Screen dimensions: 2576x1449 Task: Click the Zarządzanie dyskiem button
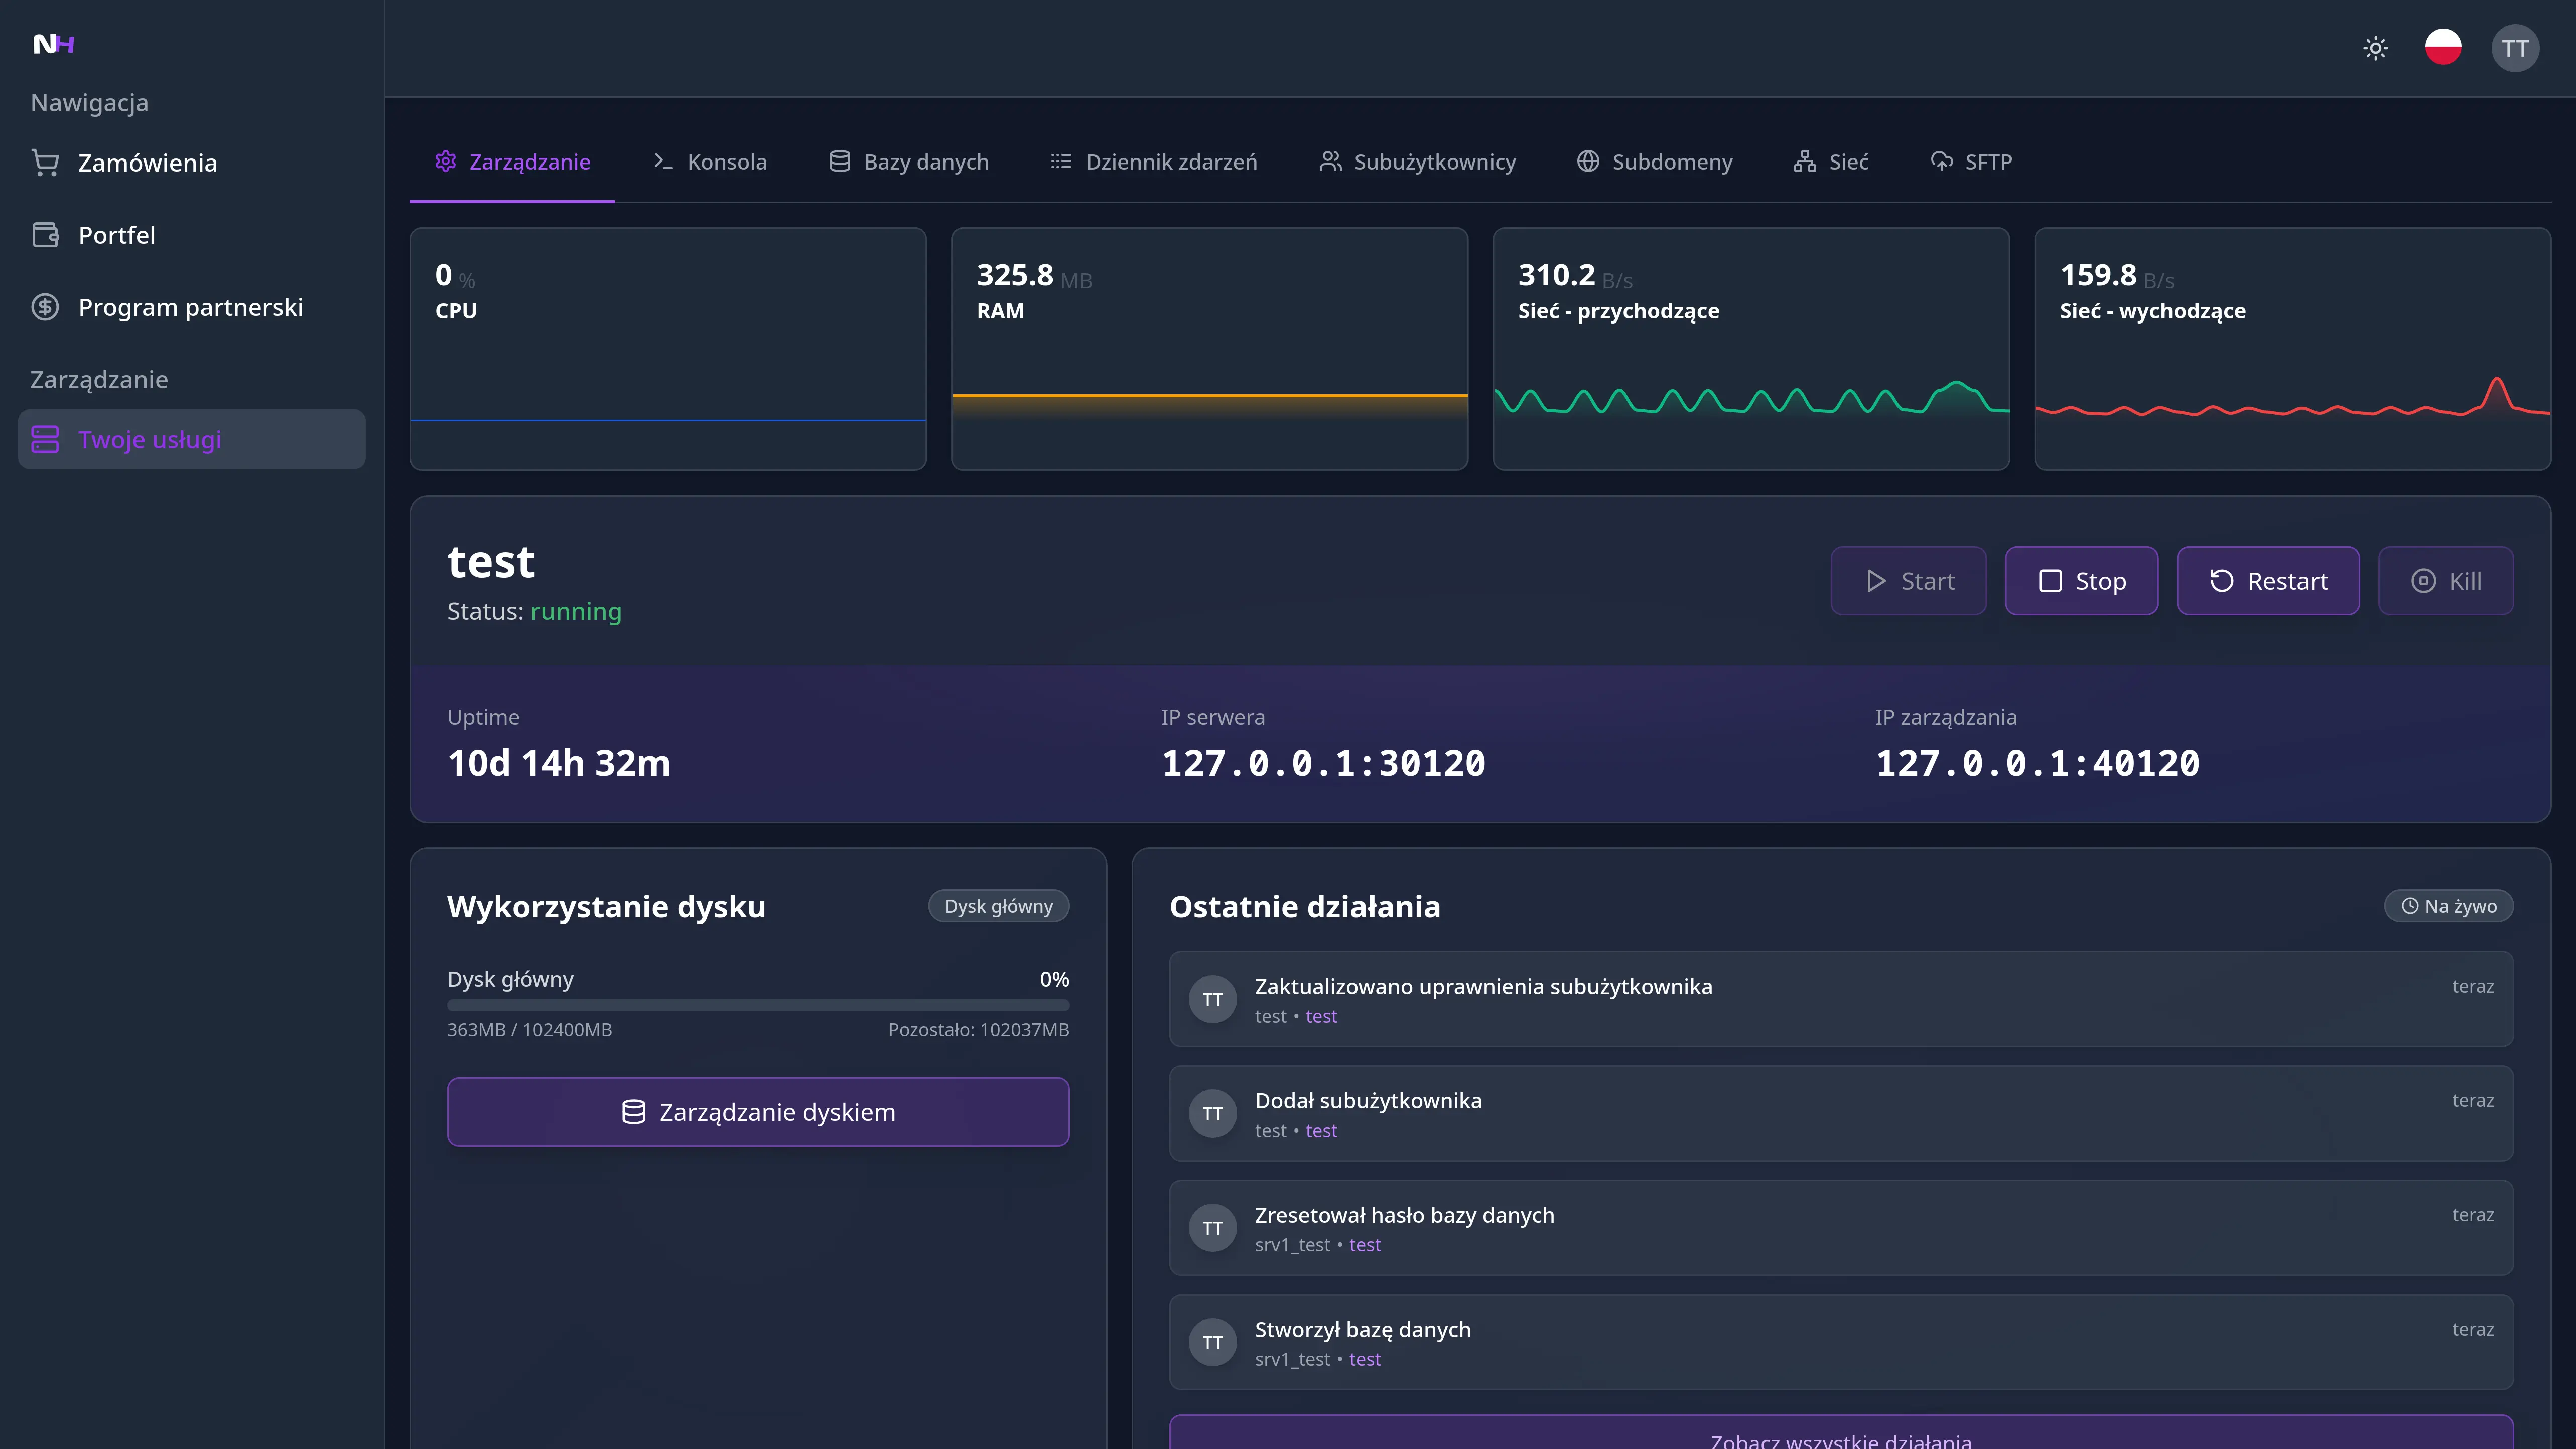coord(758,1112)
